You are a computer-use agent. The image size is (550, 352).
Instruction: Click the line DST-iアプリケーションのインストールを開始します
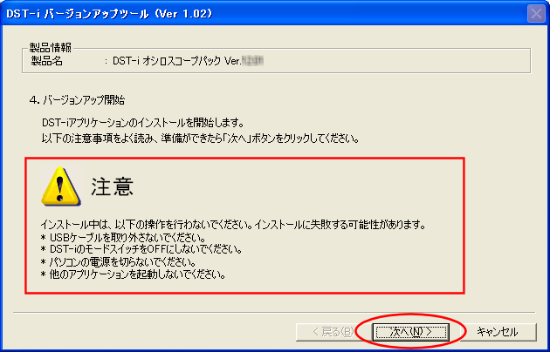click(143, 123)
